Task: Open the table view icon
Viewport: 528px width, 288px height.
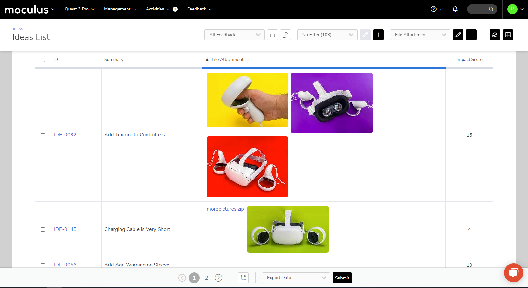Action: click(508, 35)
